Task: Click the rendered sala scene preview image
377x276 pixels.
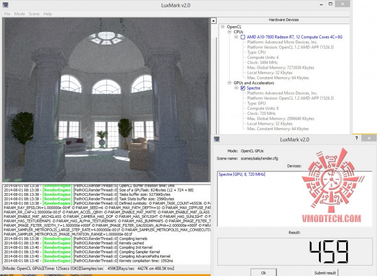Action: pos(106,100)
